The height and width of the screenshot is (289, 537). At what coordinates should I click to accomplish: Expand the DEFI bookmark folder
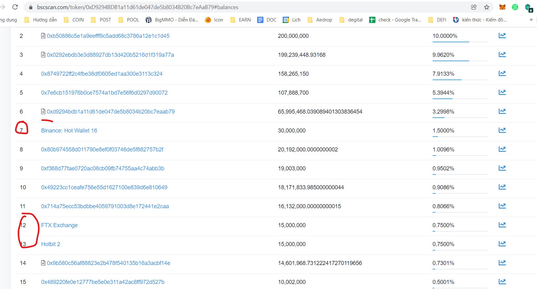click(437, 20)
